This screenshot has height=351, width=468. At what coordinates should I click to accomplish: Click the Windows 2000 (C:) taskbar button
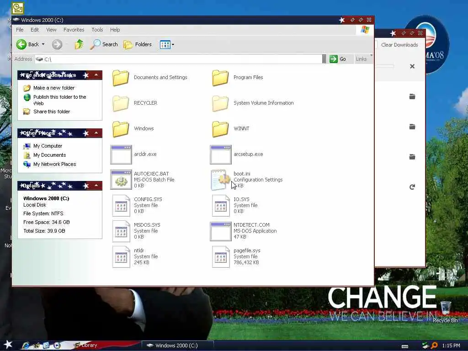click(177, 346)
